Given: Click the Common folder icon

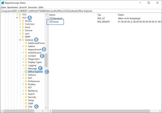Looking at the screenshot, I should [23, 24].
